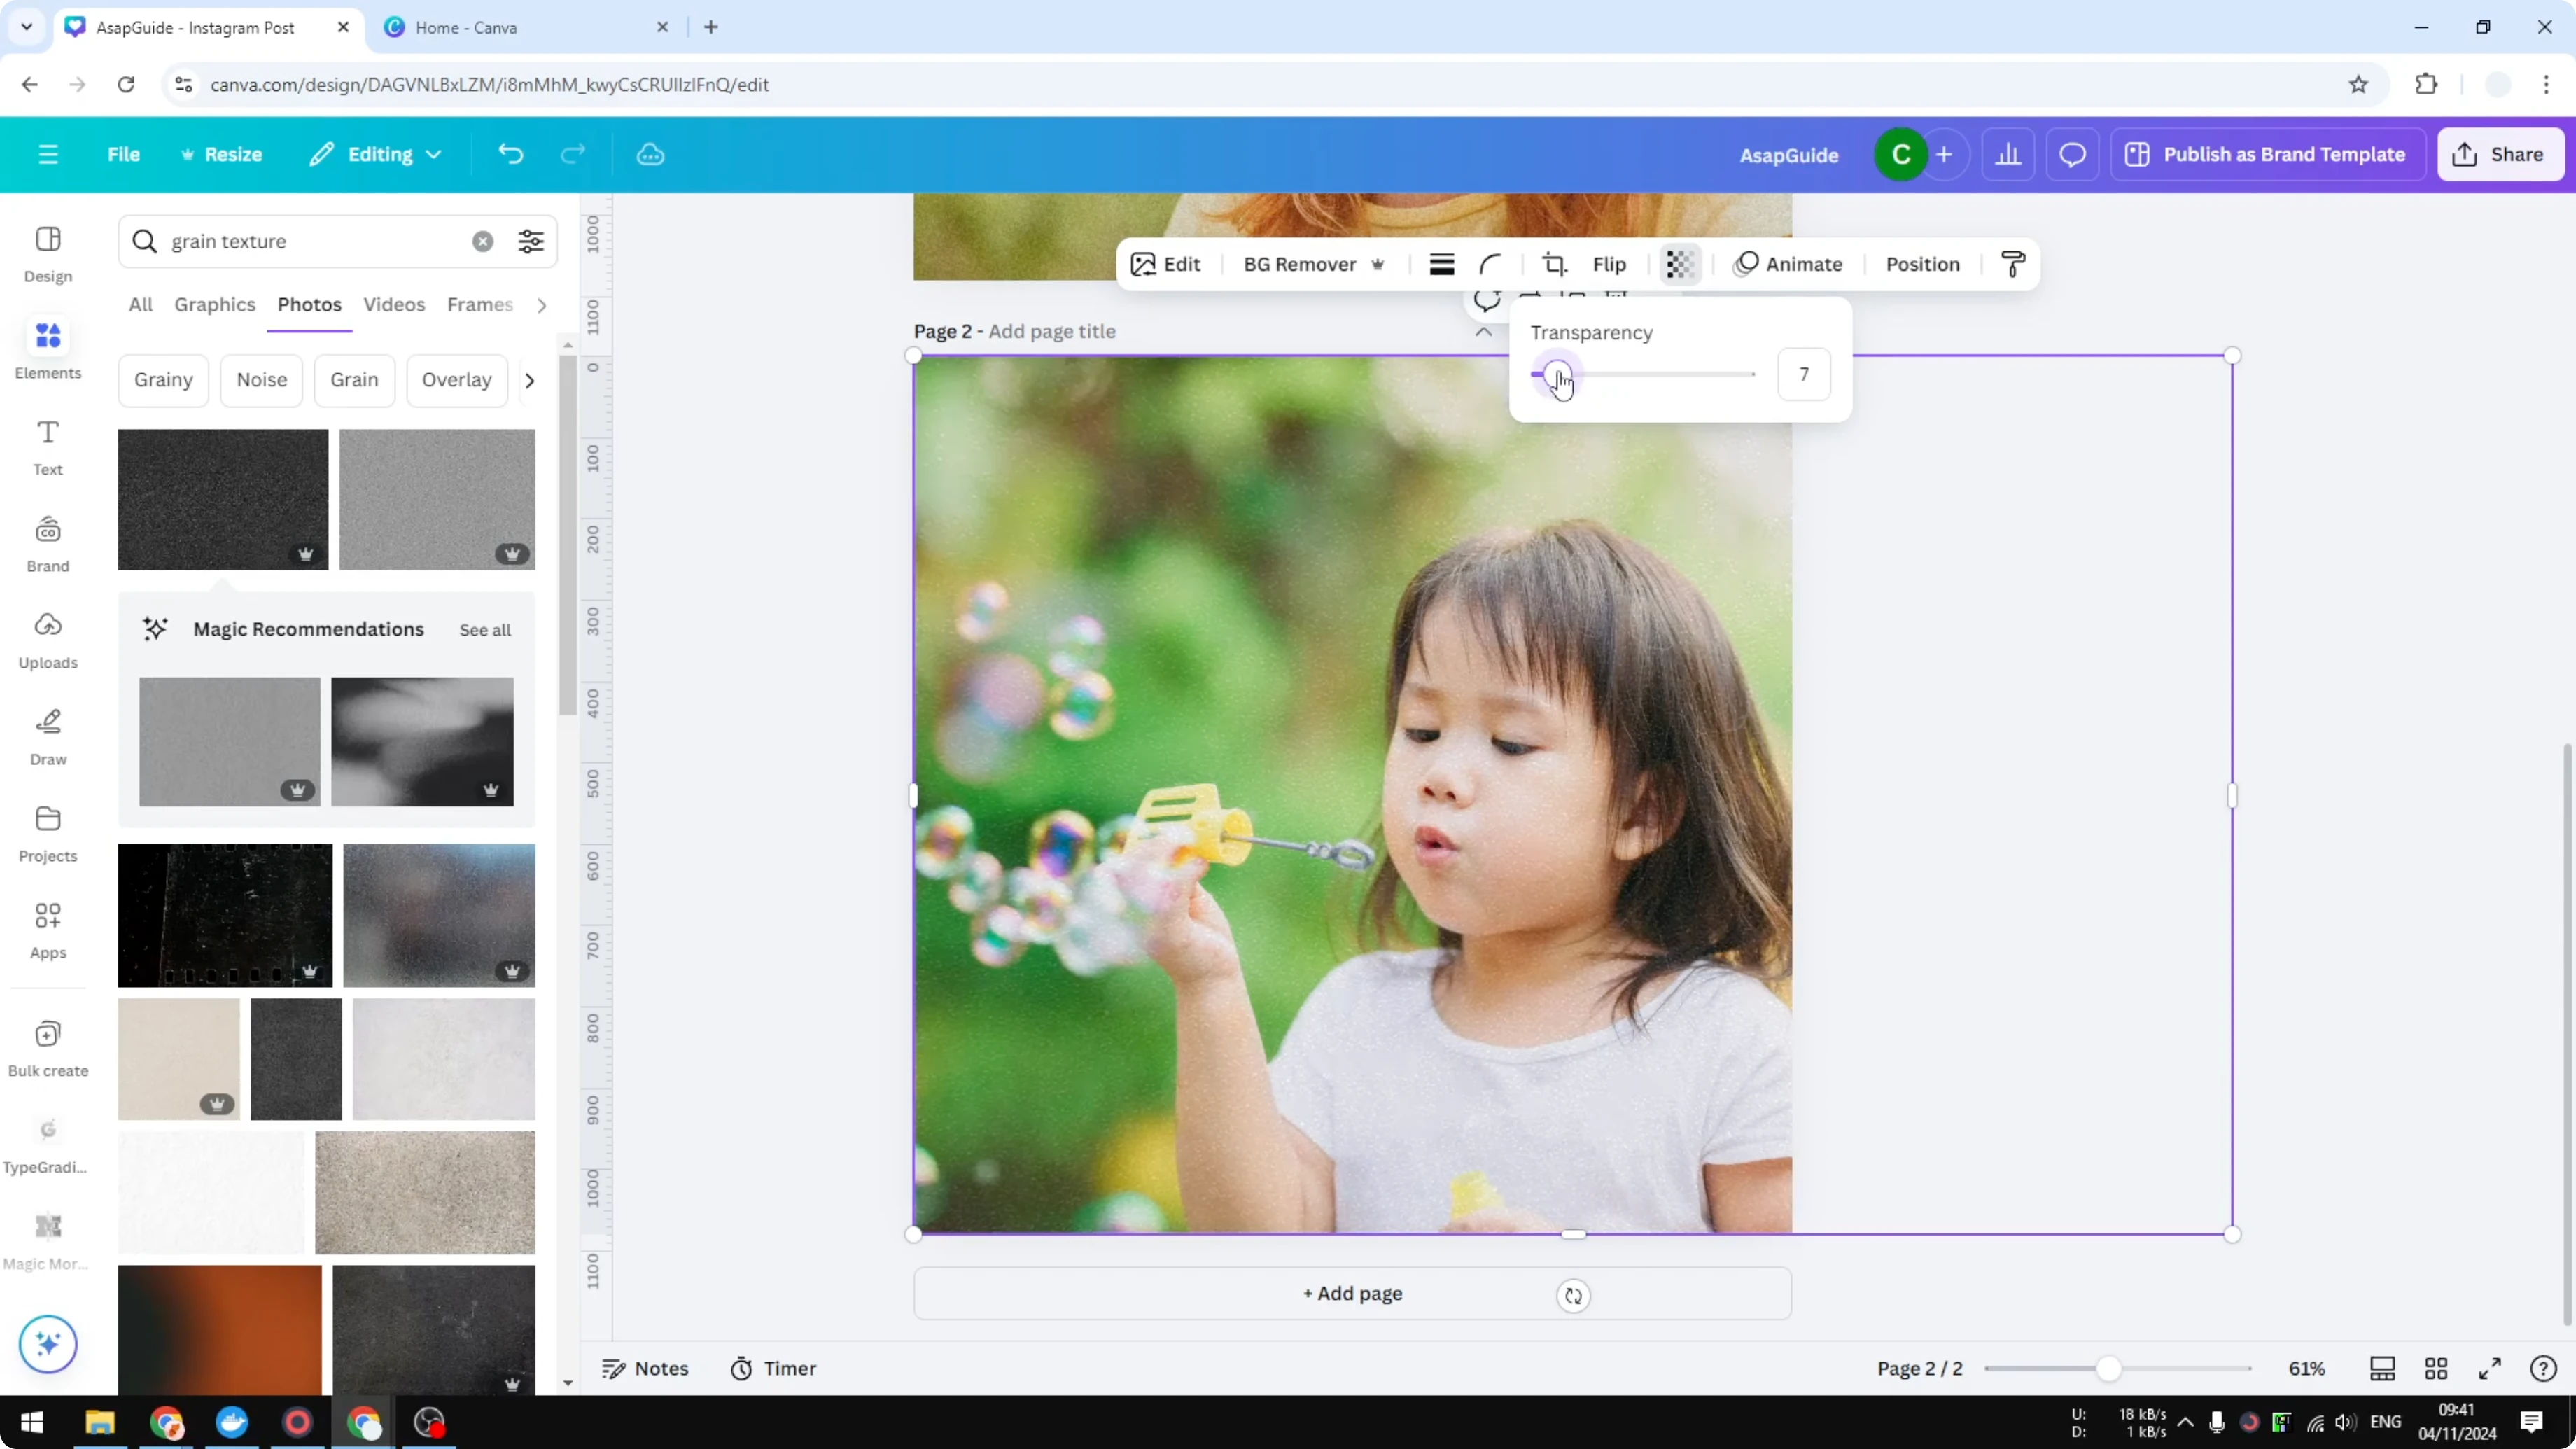Open the Uploads panel in the sidebar

tap(47, 640)
